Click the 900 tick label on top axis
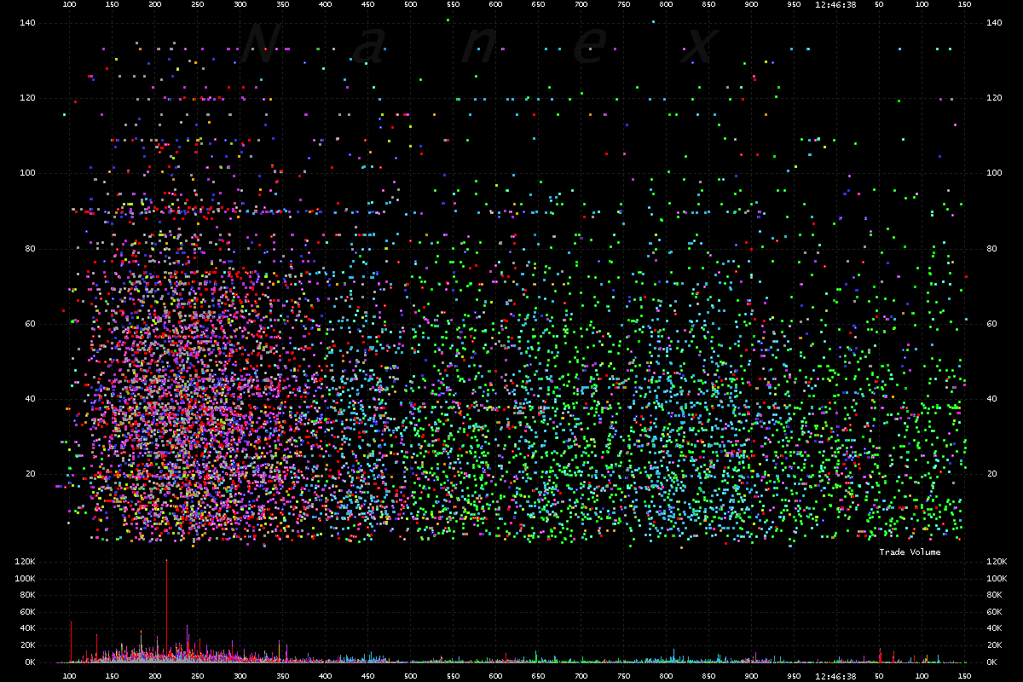The height and width of the screenshot is (682, 1023). point(751,4)
